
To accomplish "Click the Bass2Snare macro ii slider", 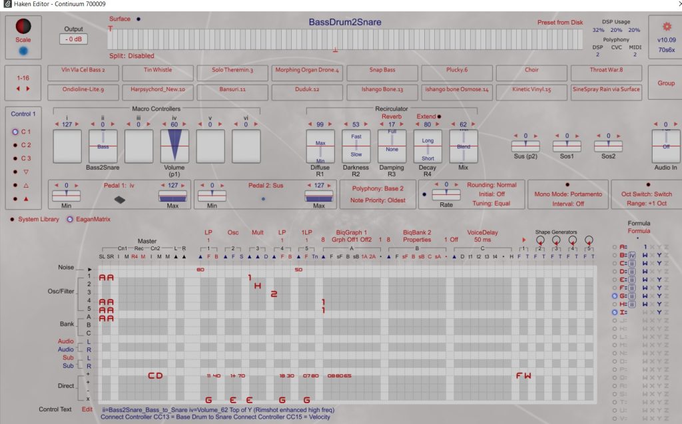I will point(103,146).
